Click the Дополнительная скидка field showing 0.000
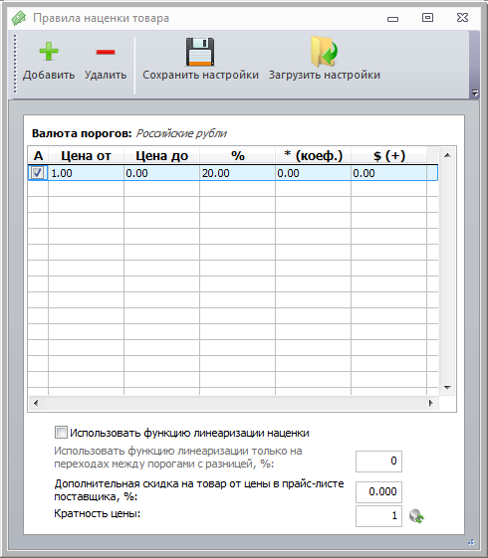 point(378,491)
